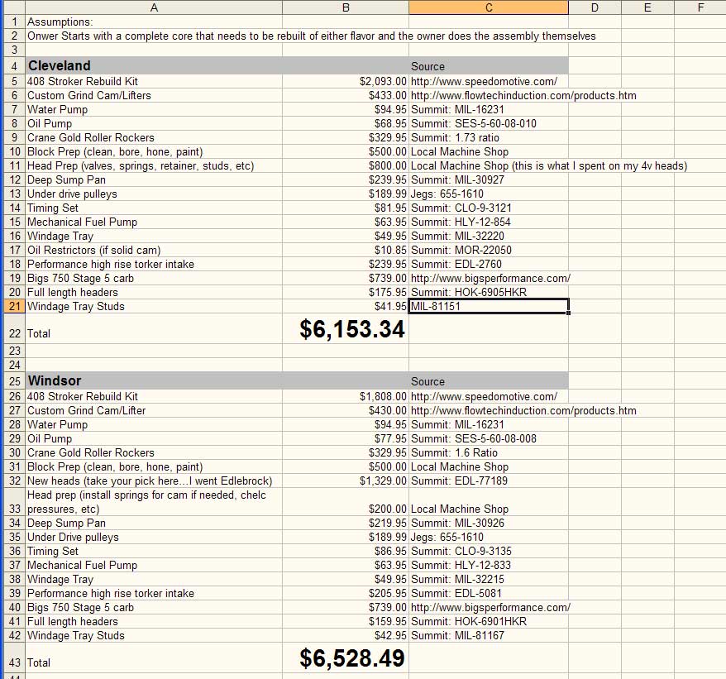Select column F header
This screenshot has width=726, height=679.
[x=700, y=7]
